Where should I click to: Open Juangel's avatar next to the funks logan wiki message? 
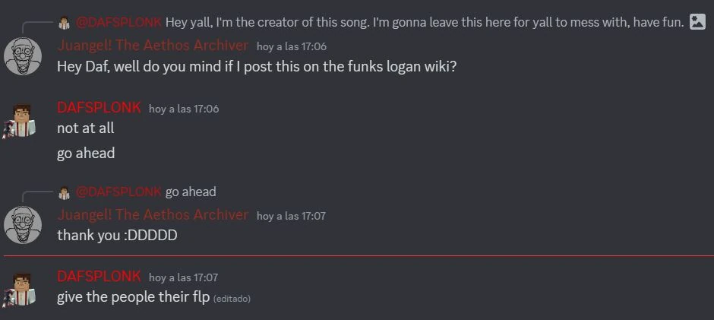pos(23,55)
